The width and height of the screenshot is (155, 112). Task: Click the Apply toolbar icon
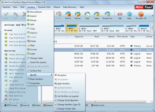point(6,16)
